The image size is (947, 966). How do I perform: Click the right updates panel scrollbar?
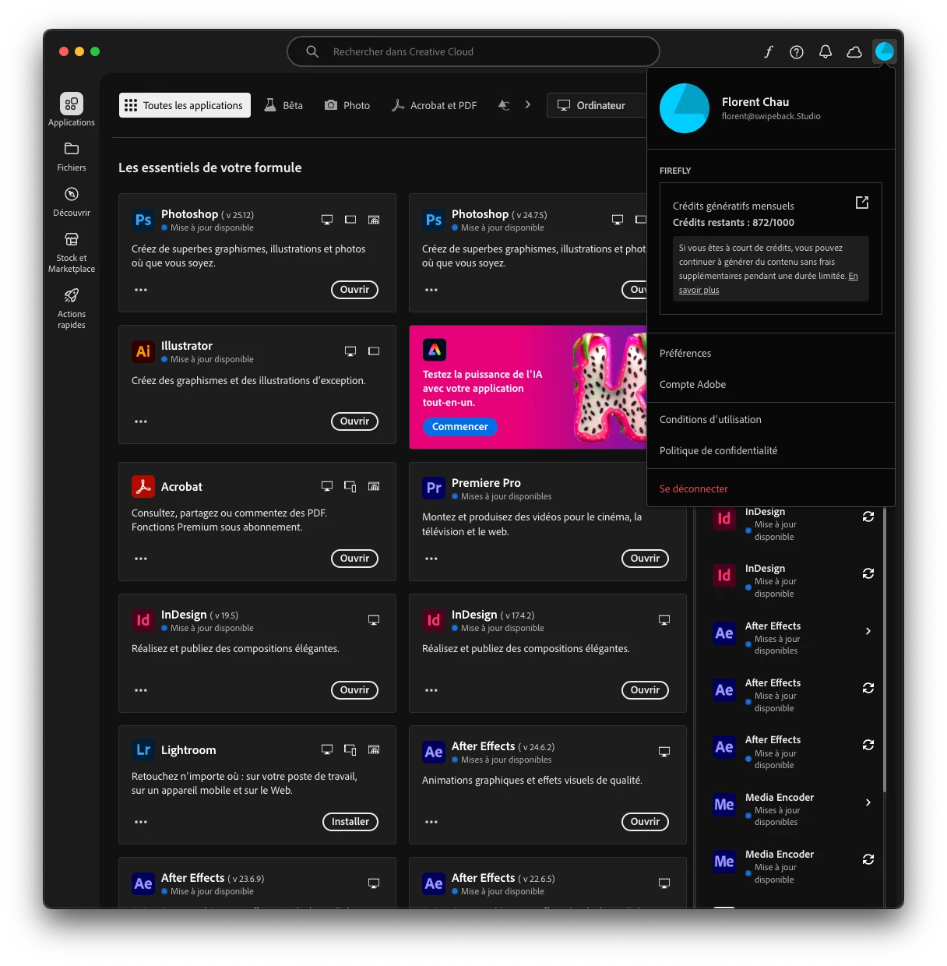tap(884, 648)
